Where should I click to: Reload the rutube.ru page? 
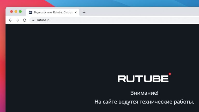point(25,20)
